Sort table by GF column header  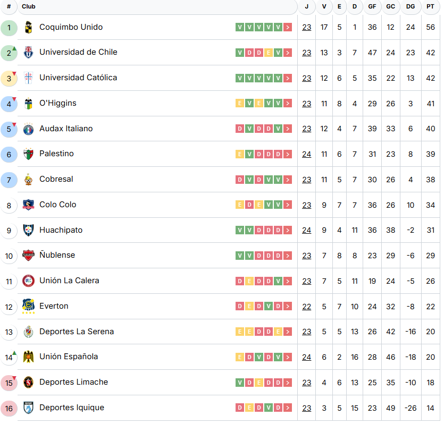tap(372, 6)
